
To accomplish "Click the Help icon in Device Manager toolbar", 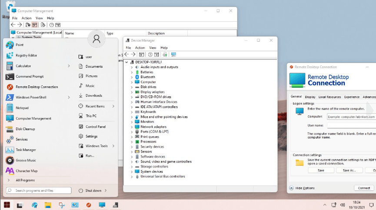I will click(150, 54).
